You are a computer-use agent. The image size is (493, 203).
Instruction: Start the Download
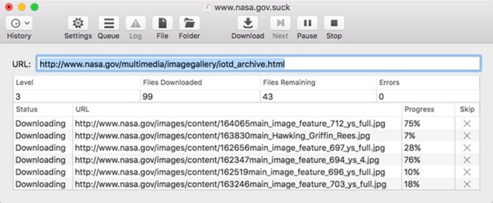(248, 24)
